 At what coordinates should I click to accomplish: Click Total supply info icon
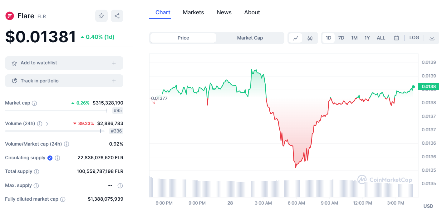(37, 172)
